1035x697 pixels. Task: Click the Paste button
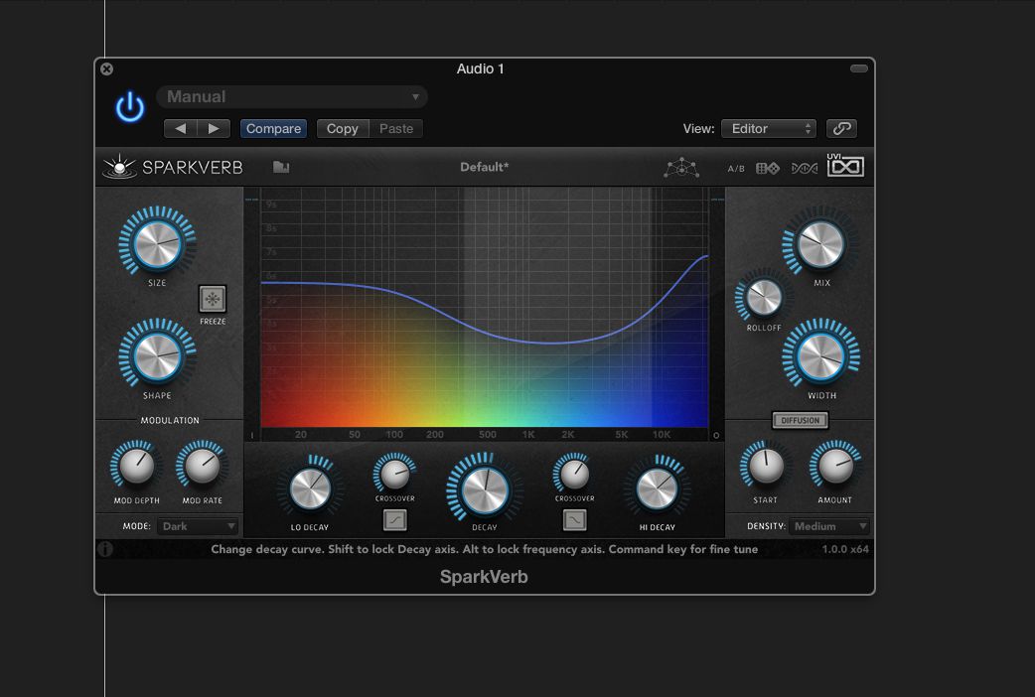[x=396, y=129]
